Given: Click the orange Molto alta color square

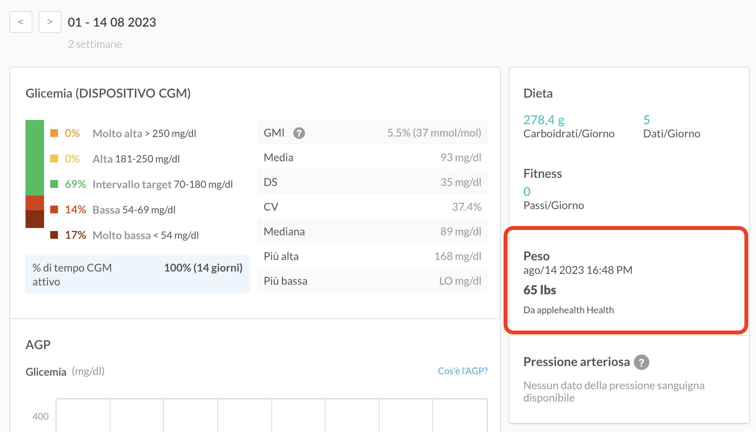Looking at the screenshot, I should pos(54,133).
